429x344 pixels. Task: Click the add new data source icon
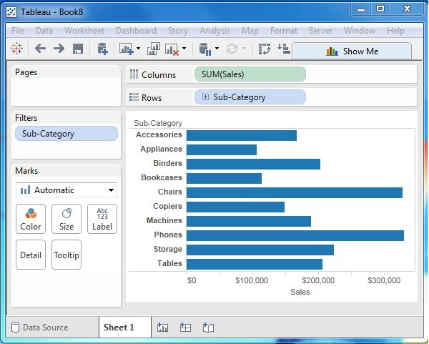102,49
